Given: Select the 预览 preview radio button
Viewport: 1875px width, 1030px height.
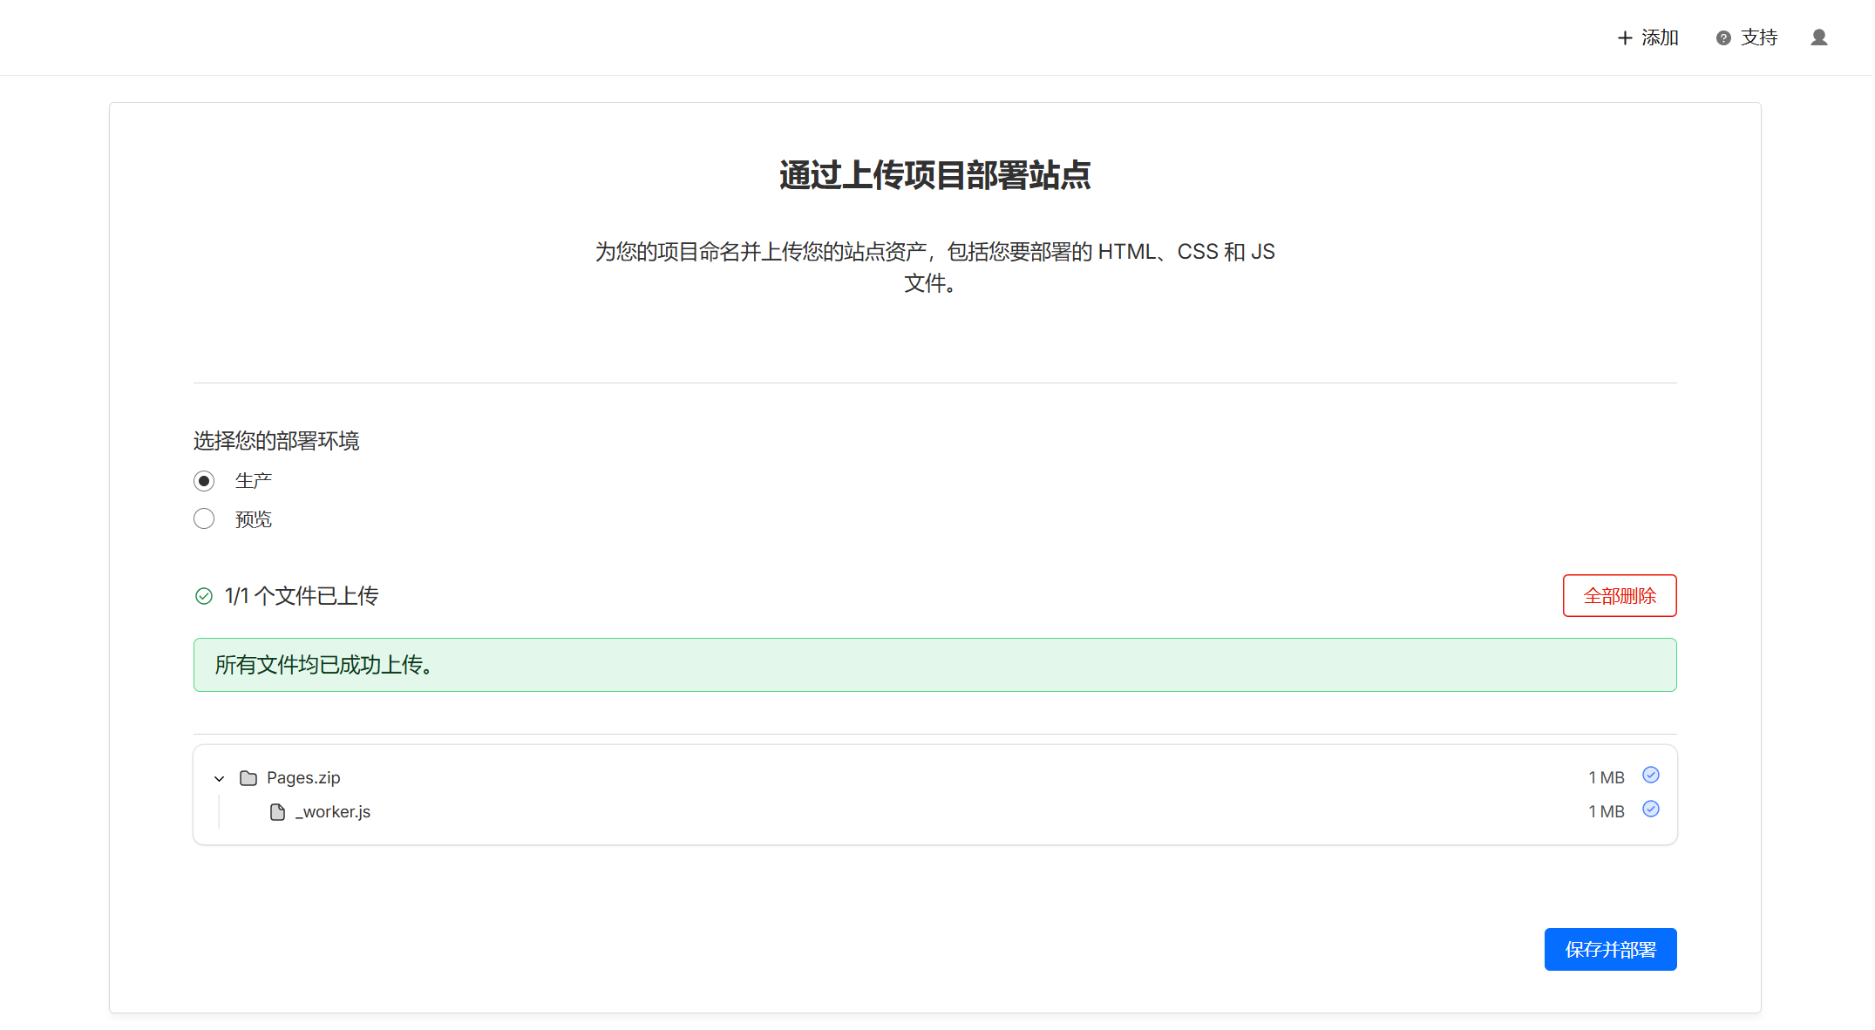Looking at the screenshot, I should click(x=204, y=519).
